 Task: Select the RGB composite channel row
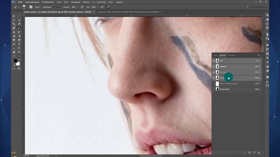pos(237,61)
